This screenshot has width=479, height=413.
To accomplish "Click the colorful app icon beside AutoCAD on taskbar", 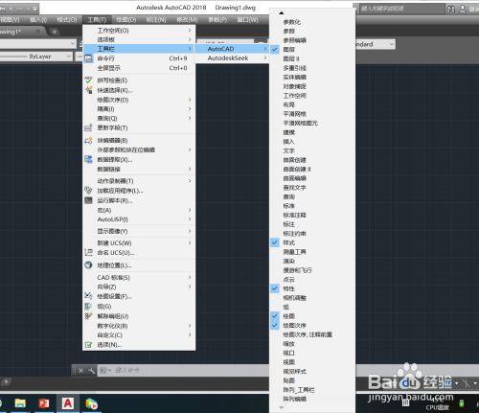I will [92, 403].
